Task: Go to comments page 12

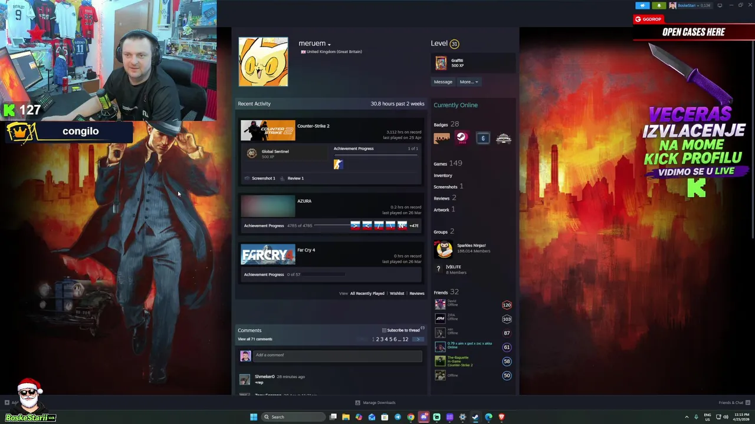Action: [405, 339]
